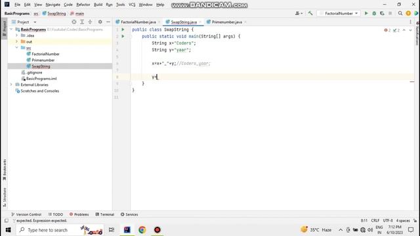Open the VCS menu
The height and width of the screenshot is (236, 420).
(132, 5)
